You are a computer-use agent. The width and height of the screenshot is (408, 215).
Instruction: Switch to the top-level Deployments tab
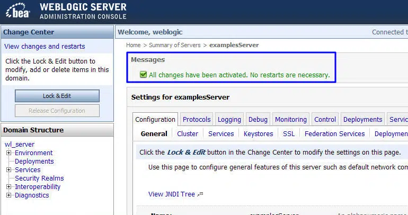(362, 120)
